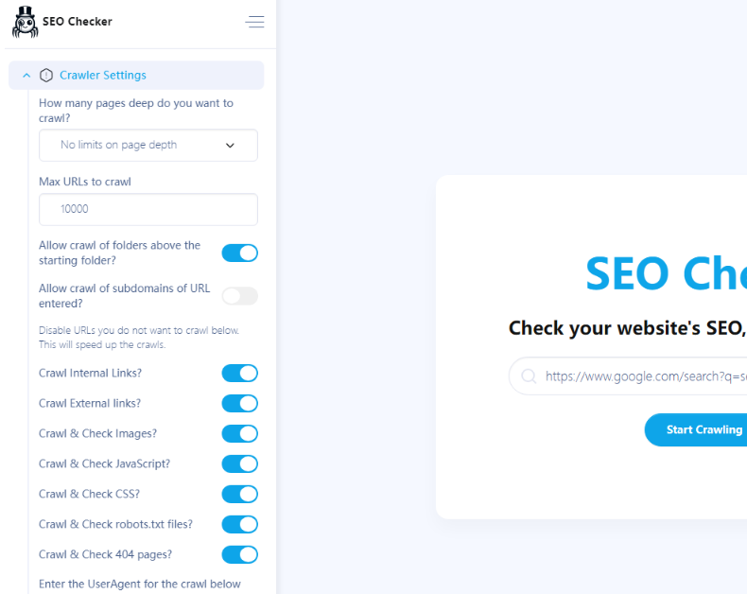Screen dimensions: 747x594
Task: Toggle Crawl & Check 404 pages
Action: pyautogui.click(x=239, y=554)
